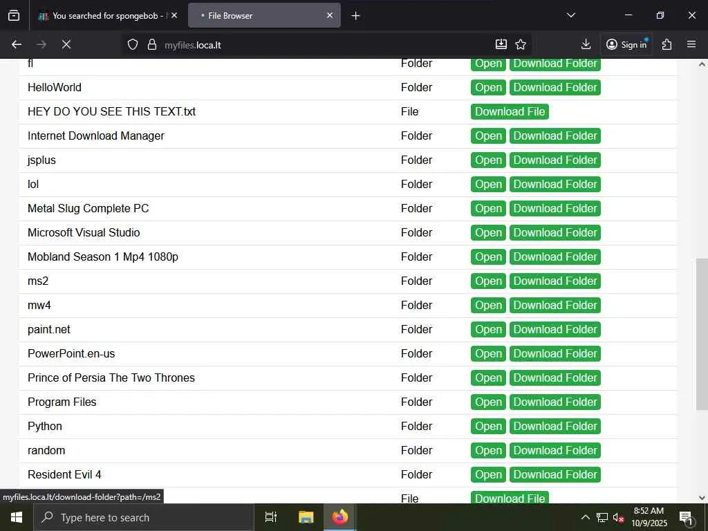708x531 pixels.
Task: Open the extensions puzzle icon
Action: (x=667, y=44)
